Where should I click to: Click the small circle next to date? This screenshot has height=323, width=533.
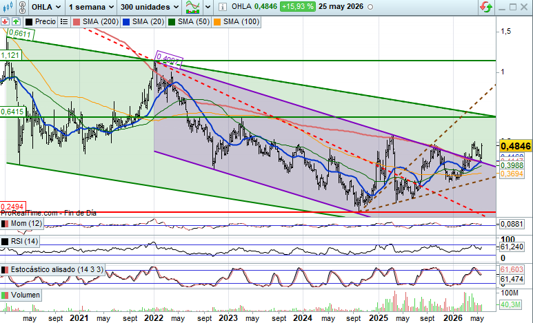(370, 7)
